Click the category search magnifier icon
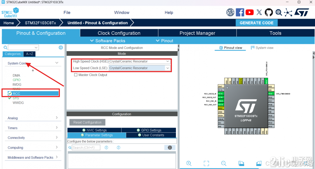This screenshot has width=315, height=169. (6, 47)
